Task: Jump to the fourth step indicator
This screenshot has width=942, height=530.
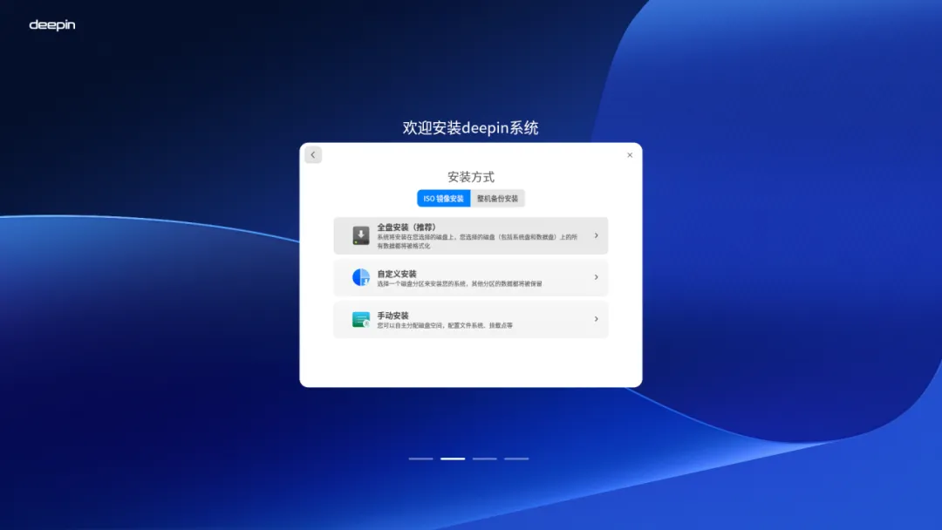Action: [516, 459]
